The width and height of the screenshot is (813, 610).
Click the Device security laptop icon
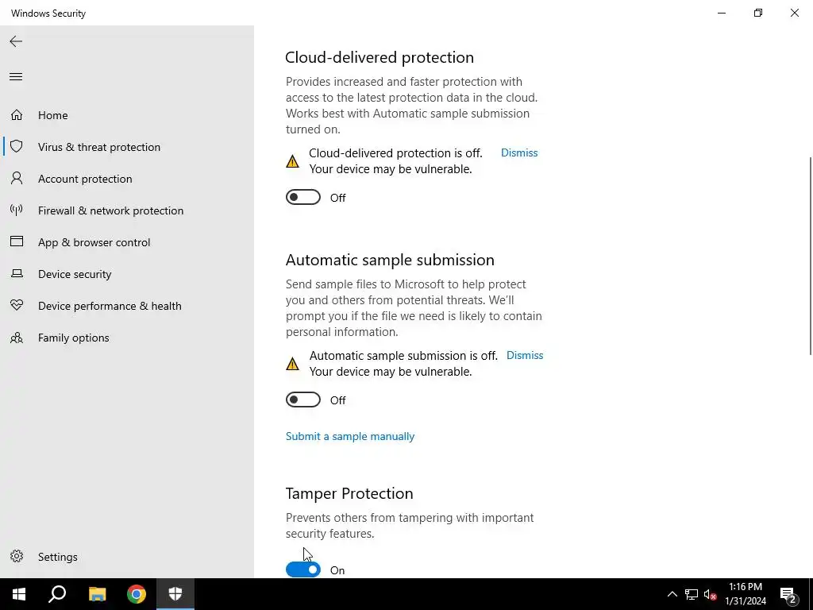[x=17, y=273]
